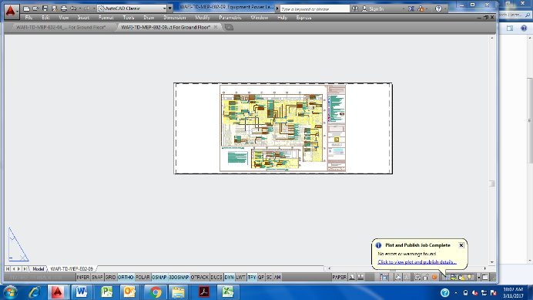This screenshot has width=533, height=300.
Task: Click the view plot and publish details link
Action: tap(417, 262)
